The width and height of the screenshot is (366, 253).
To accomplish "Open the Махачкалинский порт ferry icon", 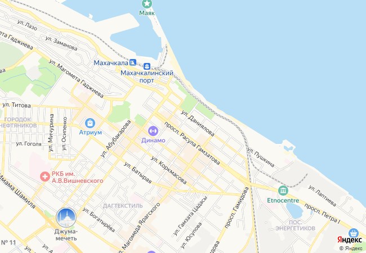I will tap(147, 66).
